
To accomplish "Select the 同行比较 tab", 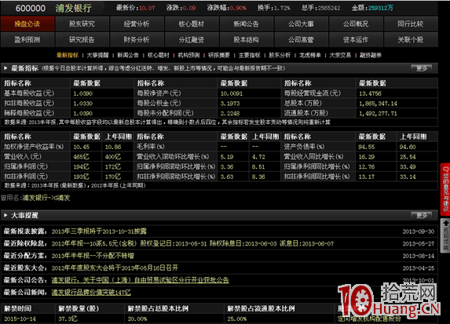I will 411,24.
